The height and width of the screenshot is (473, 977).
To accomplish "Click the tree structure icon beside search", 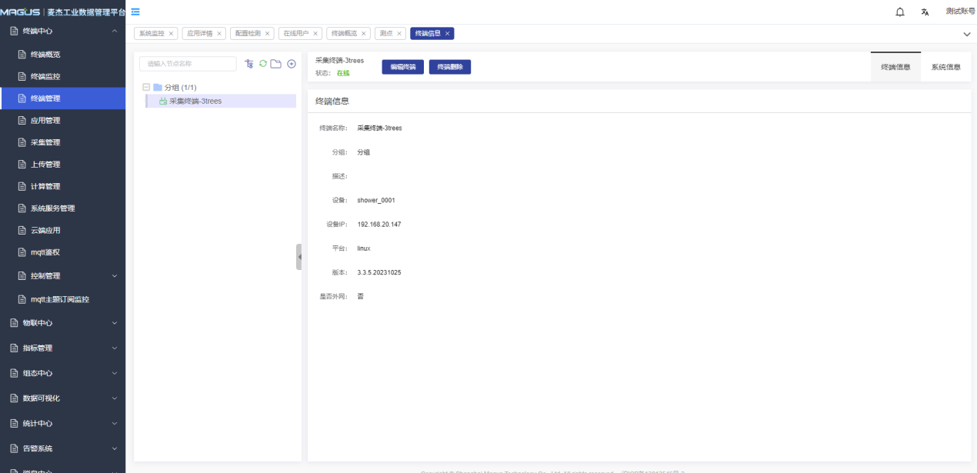I will pos(248,64).
